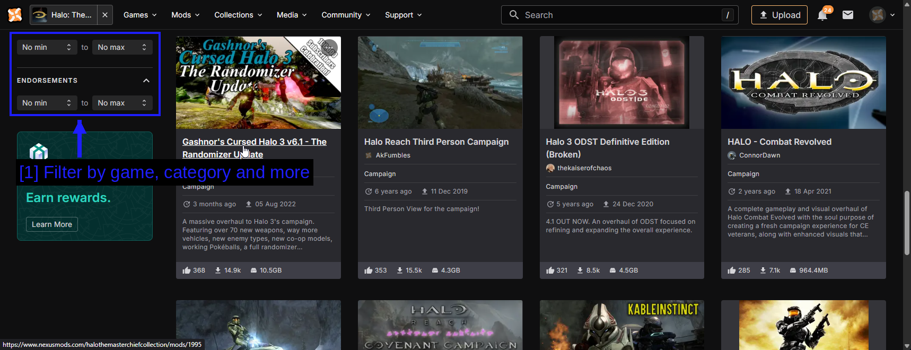Image resolution: width=911 pixels, height=350 pixels.
Task: Click the Learn More button
Action: [x=52, y=224]
